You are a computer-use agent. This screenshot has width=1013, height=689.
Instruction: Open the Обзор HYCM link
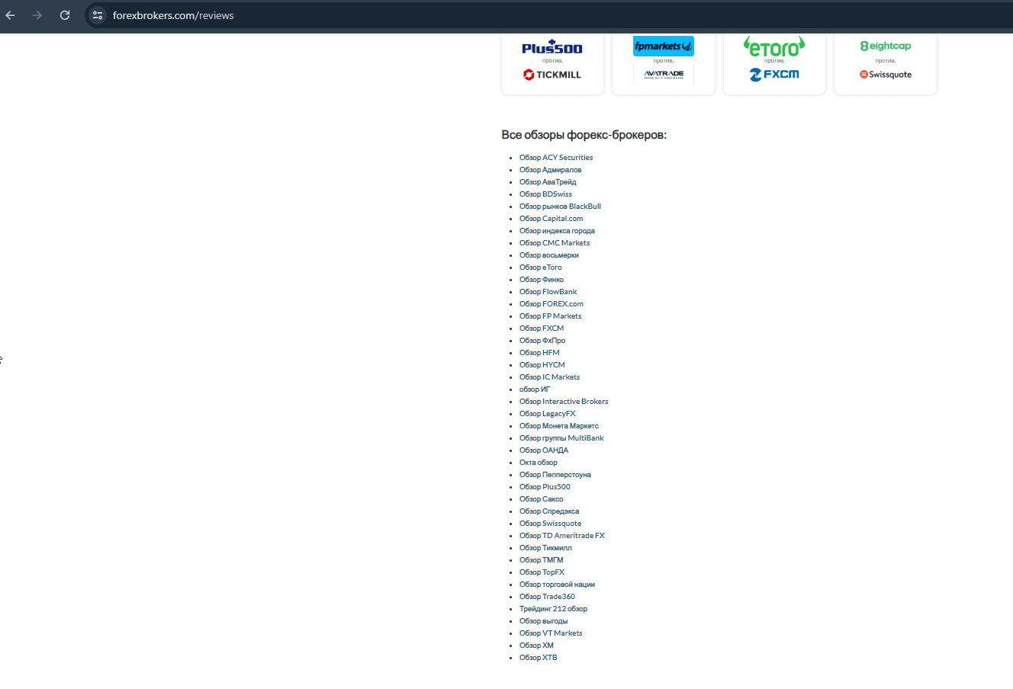pos(542,365)
